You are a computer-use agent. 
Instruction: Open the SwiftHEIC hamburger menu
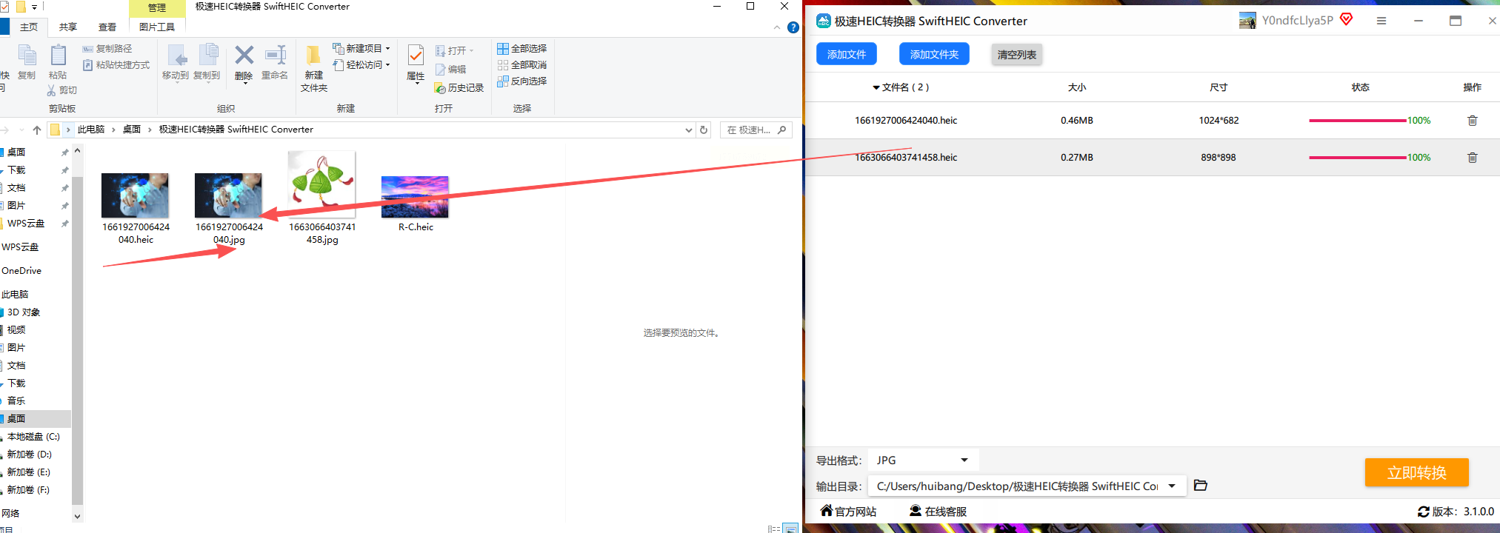pyautogui.click(x=1381, y=21)
